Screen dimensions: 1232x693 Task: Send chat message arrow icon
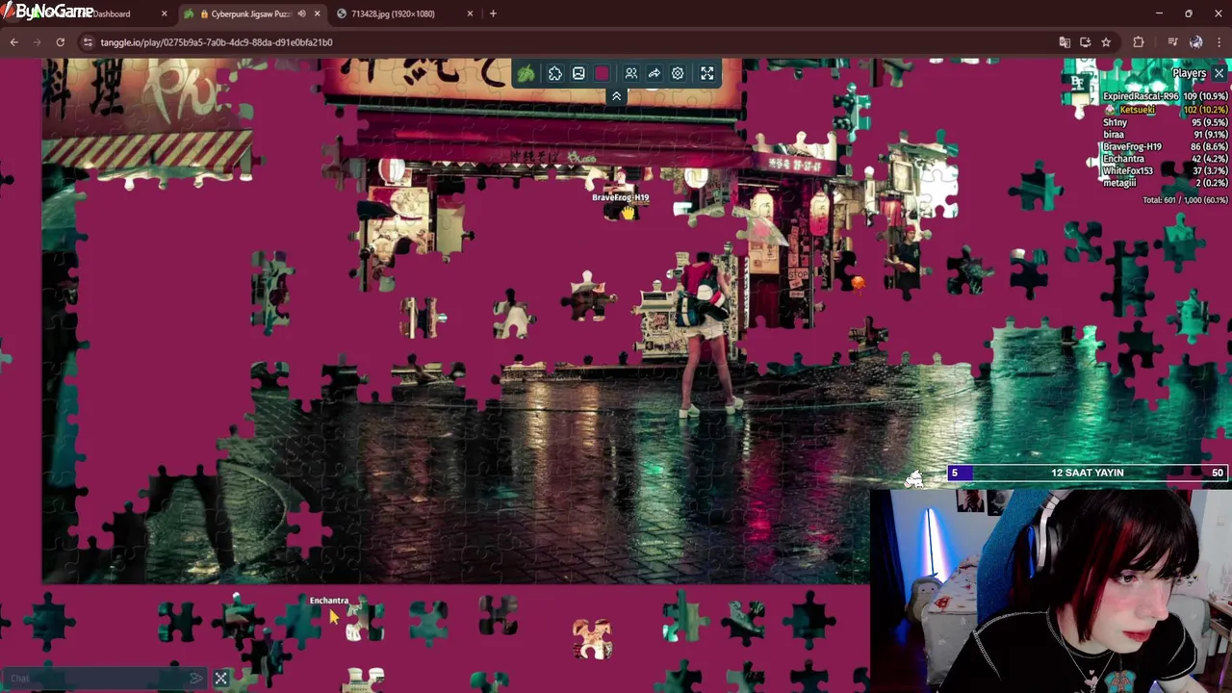coord(196,679)
